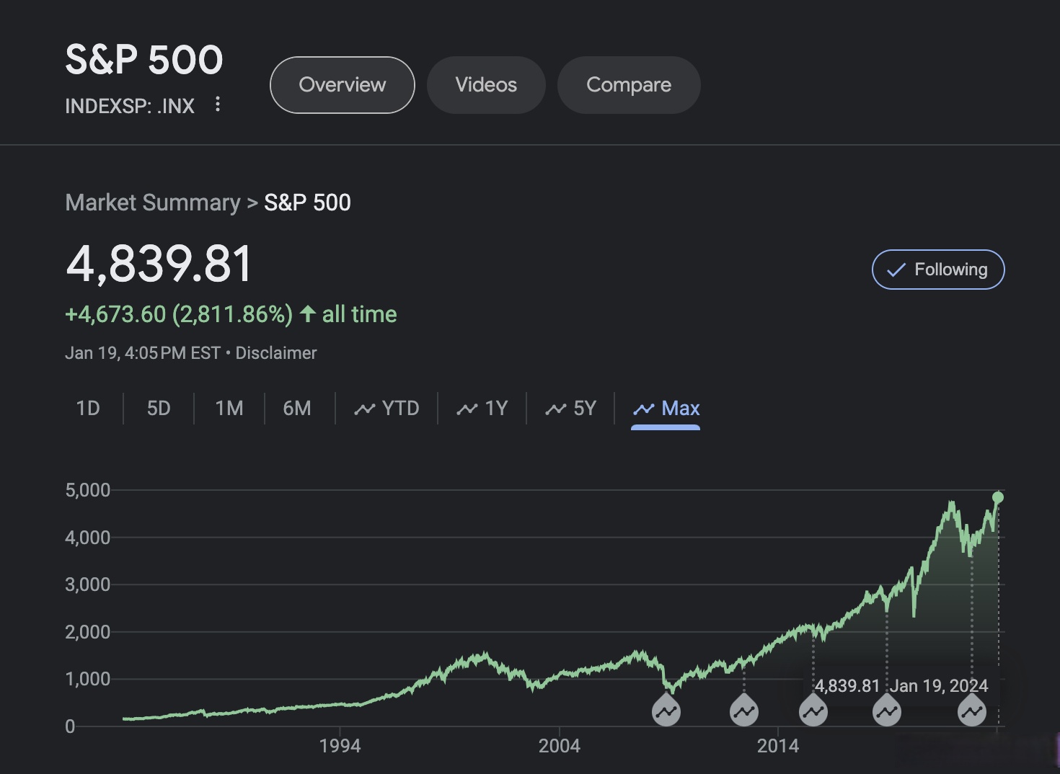This screenshot has width=1060, height=774.
Task: Switch to the YTD chart range
Action: [x=387, y=409]
